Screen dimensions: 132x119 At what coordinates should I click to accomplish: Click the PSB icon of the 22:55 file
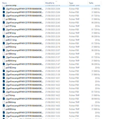point(4,15)
